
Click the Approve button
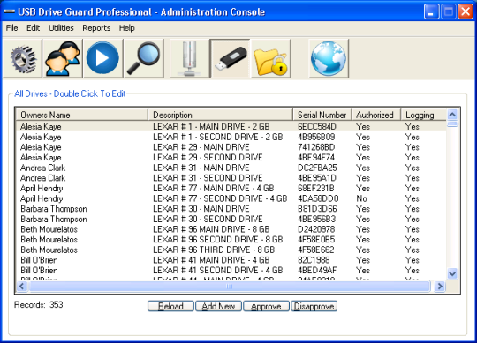coord(266,306)
